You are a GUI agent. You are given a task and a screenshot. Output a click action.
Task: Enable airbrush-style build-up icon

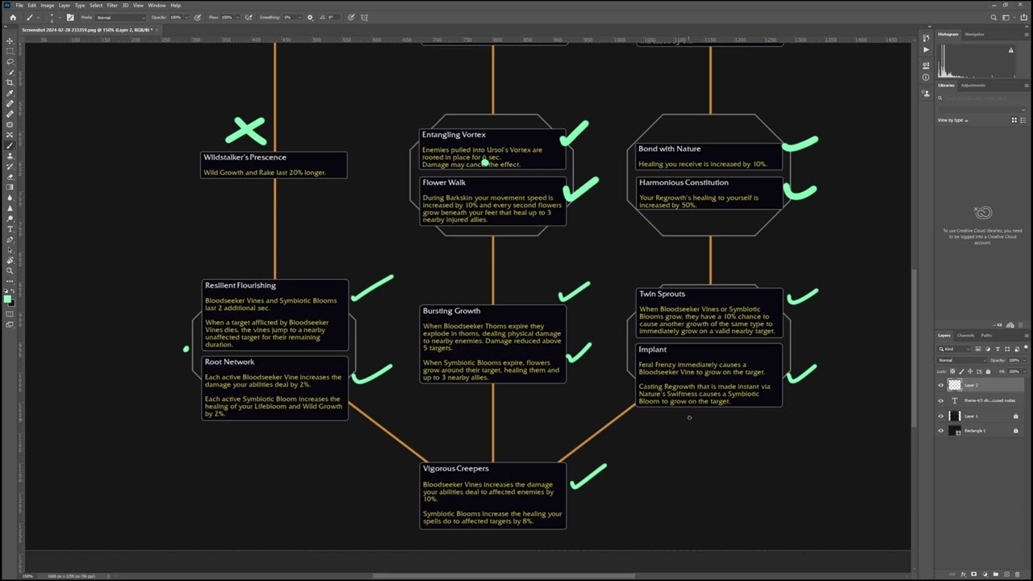point(249,17)
